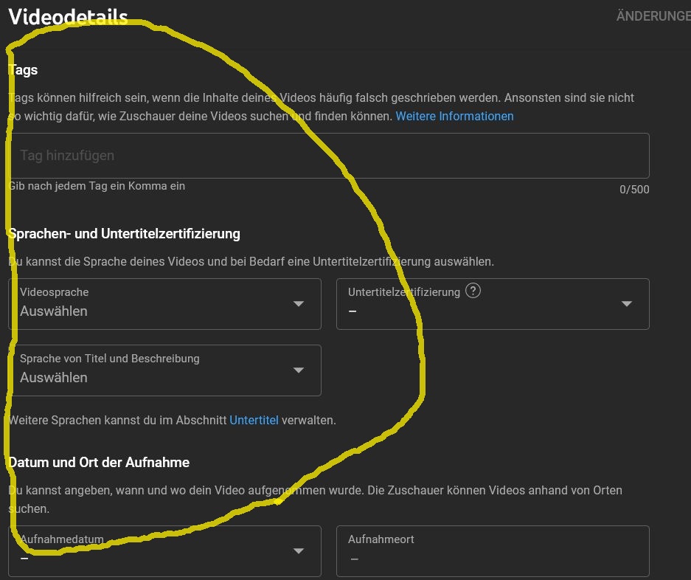Screen dimensions: 691x580
Task: Click the Videodetails page title
Action: pyautogui.click(x=68, y=18)
